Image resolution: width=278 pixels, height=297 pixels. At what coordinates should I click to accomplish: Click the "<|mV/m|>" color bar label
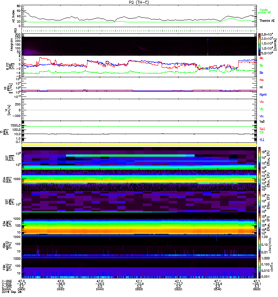pos(270,246)
